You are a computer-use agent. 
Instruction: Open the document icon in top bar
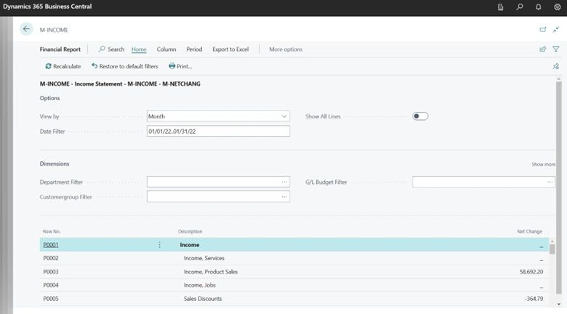tap(500, 7)
